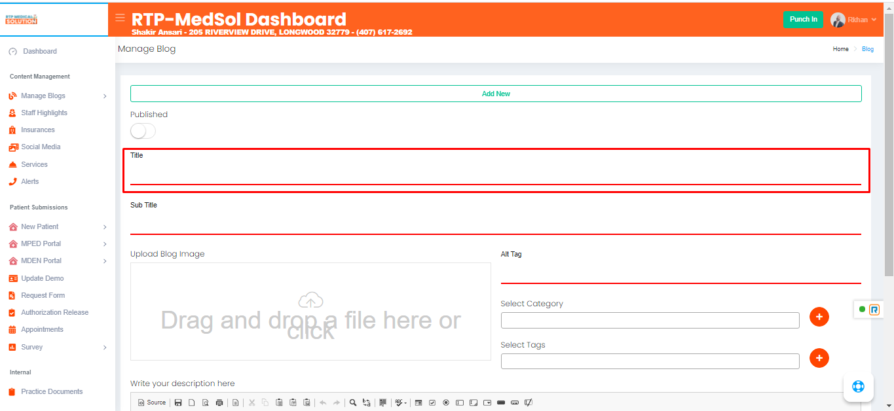Click into the Title input field
894x411 pixels.
(496, 174)
